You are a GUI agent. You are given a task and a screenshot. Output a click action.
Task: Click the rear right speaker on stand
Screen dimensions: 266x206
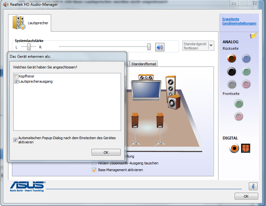[160, 129]
